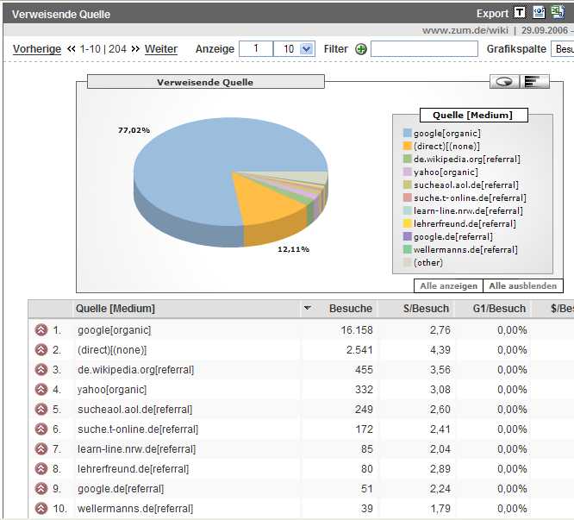Click the Vorherige previous page link

37,49
